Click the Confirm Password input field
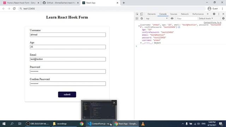 (x=68, y=84)
